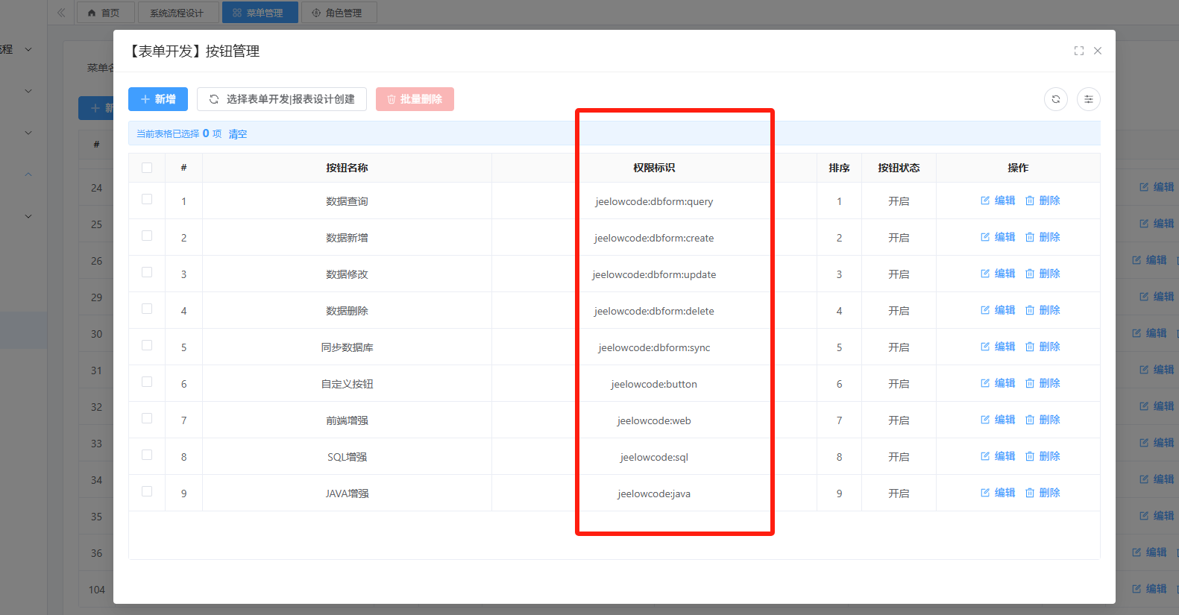Delete the 数据删除 row
Image resolution: width=1179 pixels, height=615 pixels.
(1043, 310)
